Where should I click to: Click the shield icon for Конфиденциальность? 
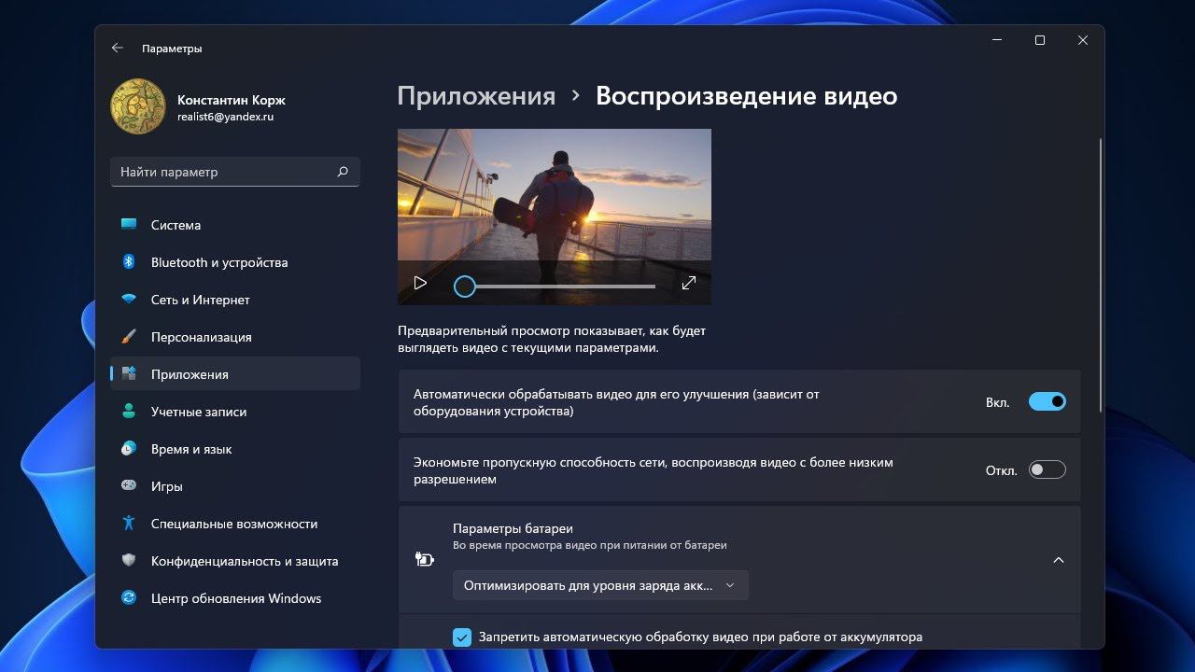[x=129, y=561]
